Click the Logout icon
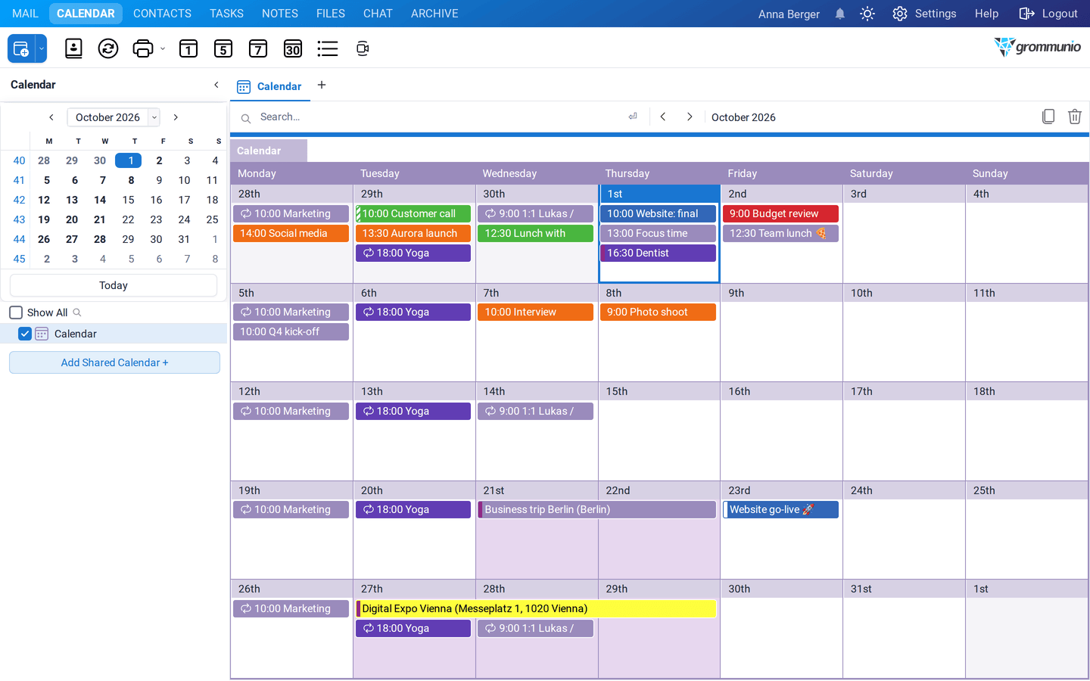The height and width of the screenshot is (681, 1090). 1026,14
